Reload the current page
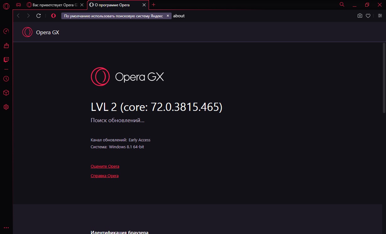This screenshot has height=234, width=386. click(x=39, y=16)
